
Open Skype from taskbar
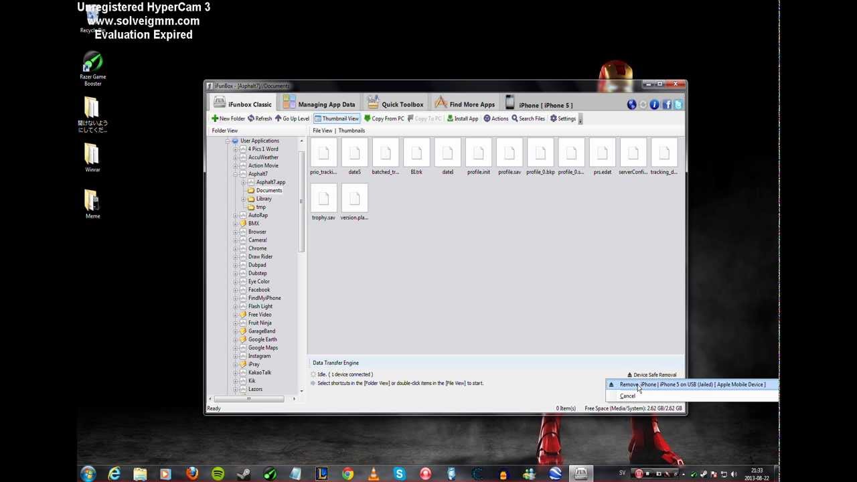point(399,474)
